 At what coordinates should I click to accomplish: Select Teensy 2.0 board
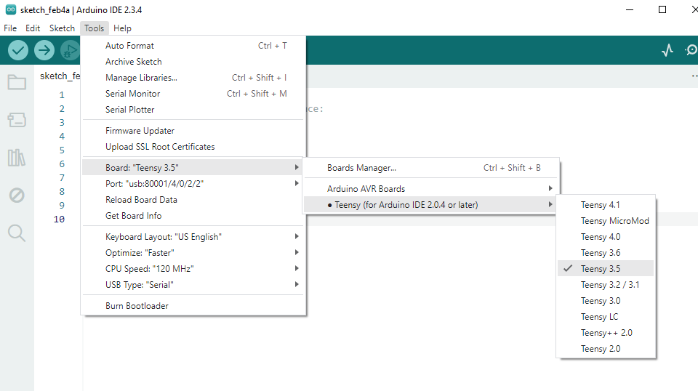point(606,349)
